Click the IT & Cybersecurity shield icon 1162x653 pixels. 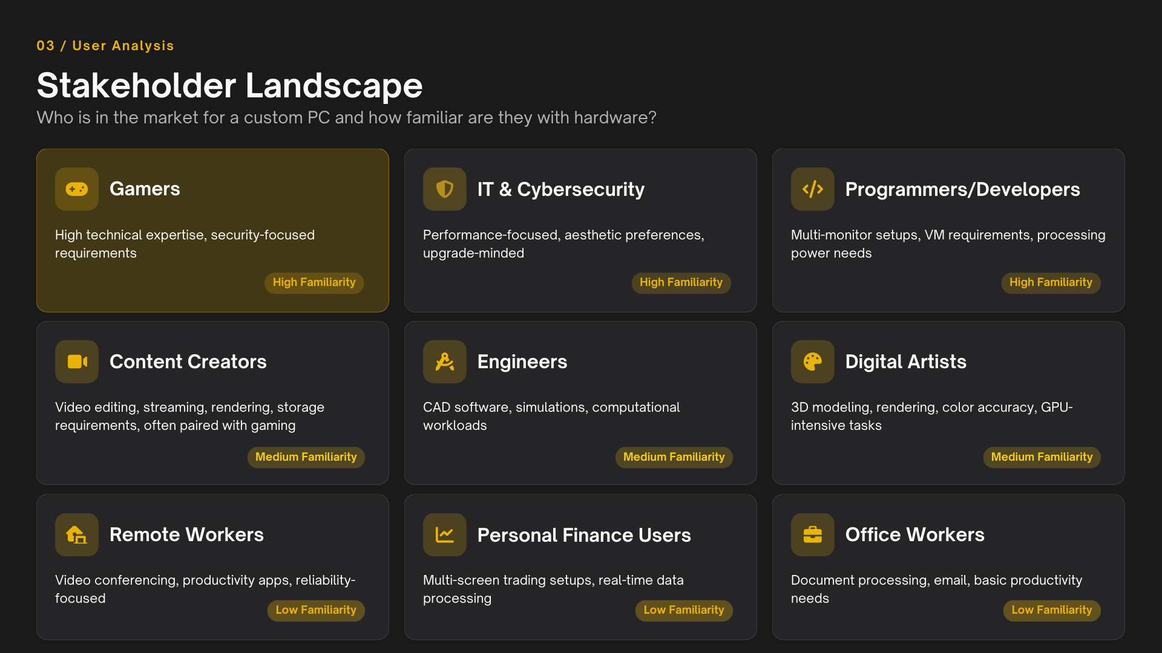pos(445,189)
